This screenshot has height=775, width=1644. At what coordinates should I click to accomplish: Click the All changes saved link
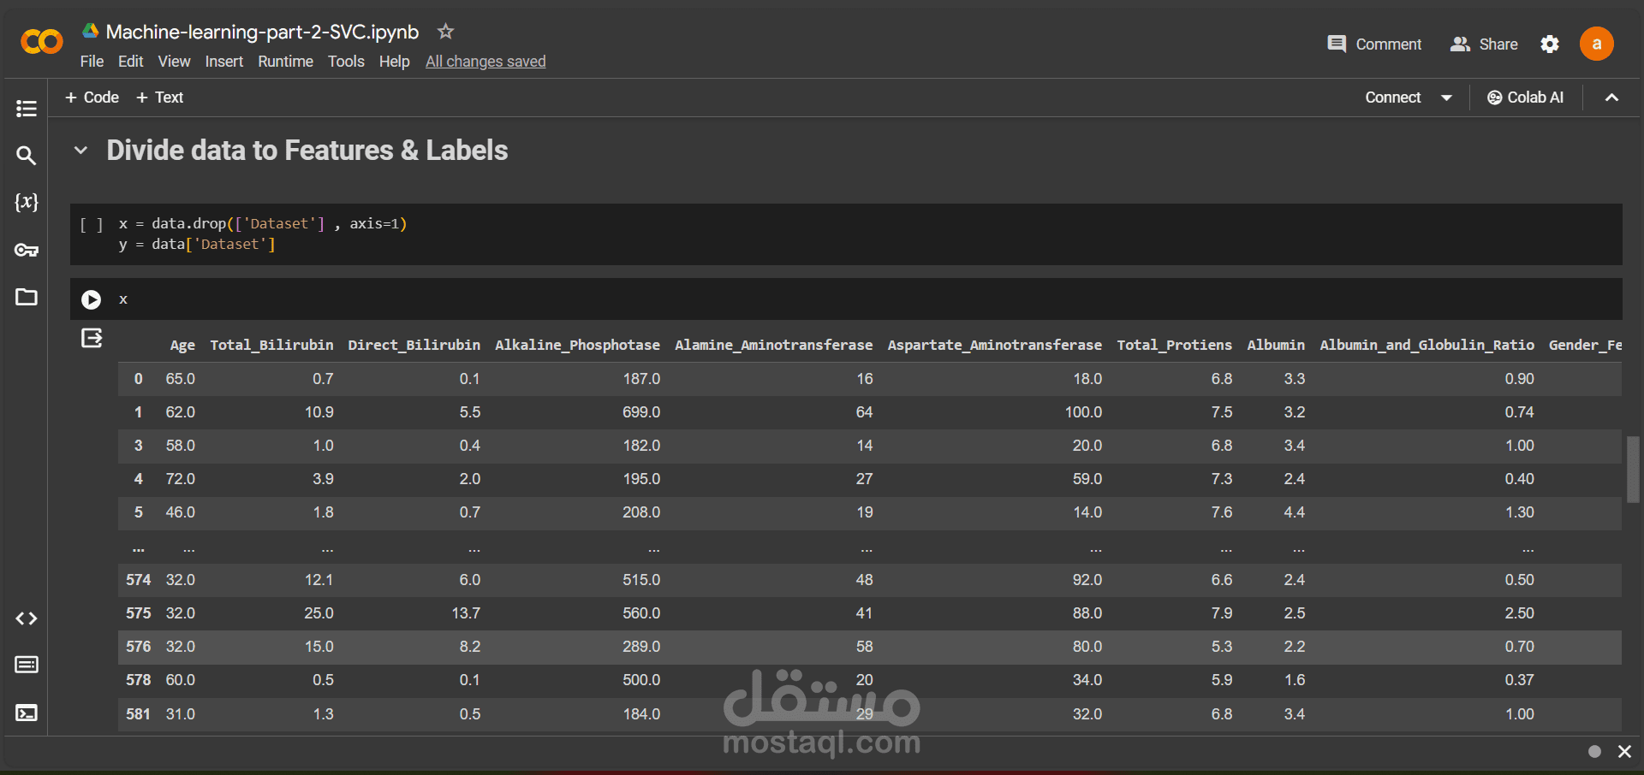[x=485, y=62]
